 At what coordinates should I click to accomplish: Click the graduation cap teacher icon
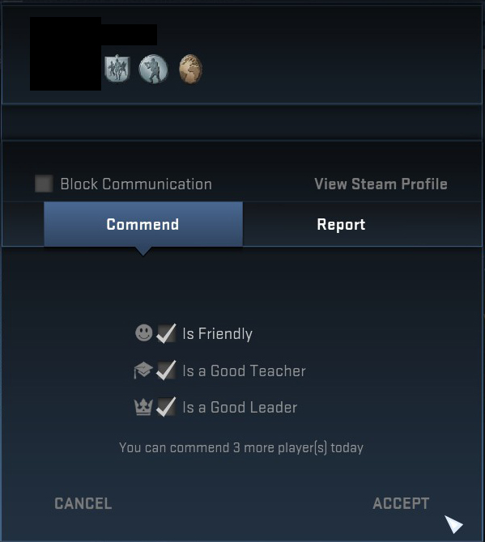[143, 371]
